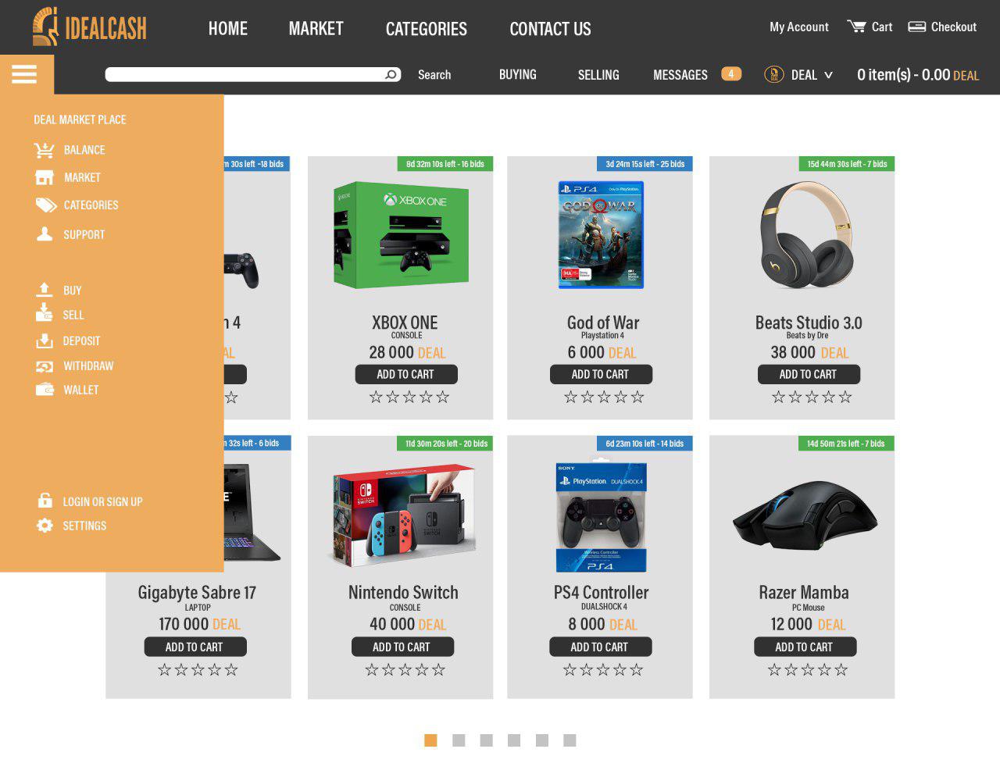Select the first star under God of War

(x=570, y=397)
